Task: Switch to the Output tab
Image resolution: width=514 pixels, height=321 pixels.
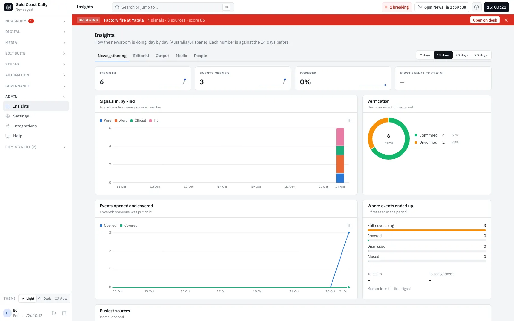Action: 162,56
